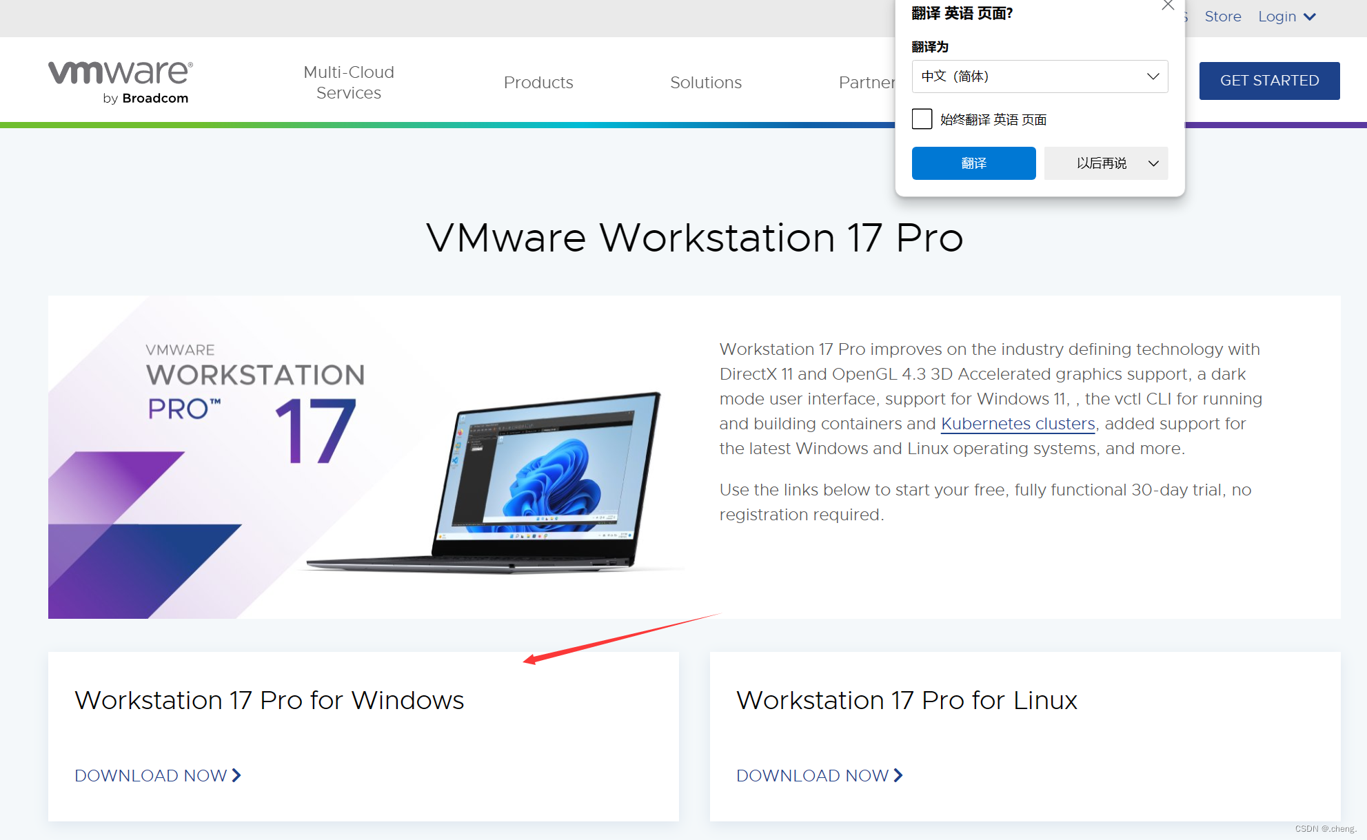Screen dimensions: 1367x840
Task: Open the translate-to language dropdown
Action: point(1040,76)
